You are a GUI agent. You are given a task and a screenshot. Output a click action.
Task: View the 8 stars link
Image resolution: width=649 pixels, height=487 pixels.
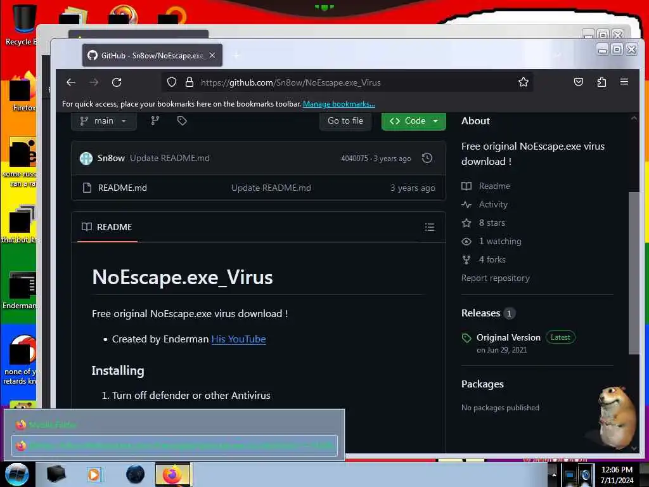pyautogui.click(x=492, y=223)
